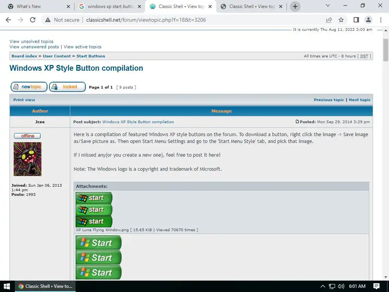
Task: Go to Start Buttons breadcrumb
Action: (90, 56)
